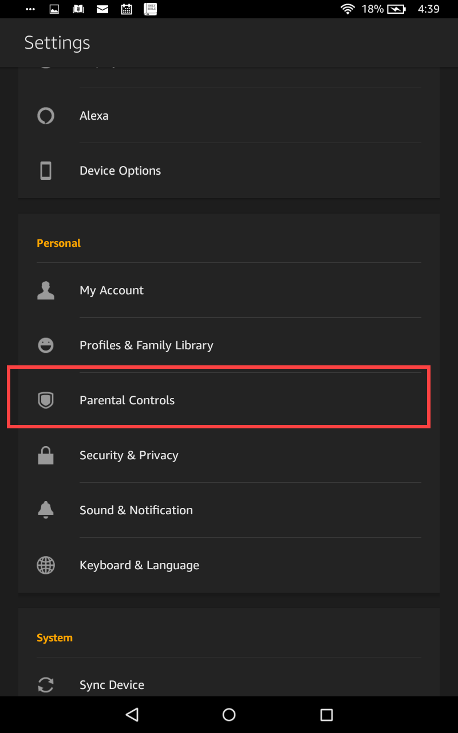
Task: Tap the Wi-Fi status icon
Action: coord(348,9)
